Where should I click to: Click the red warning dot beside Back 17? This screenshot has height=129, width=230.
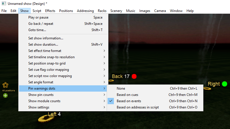(134, 76)
